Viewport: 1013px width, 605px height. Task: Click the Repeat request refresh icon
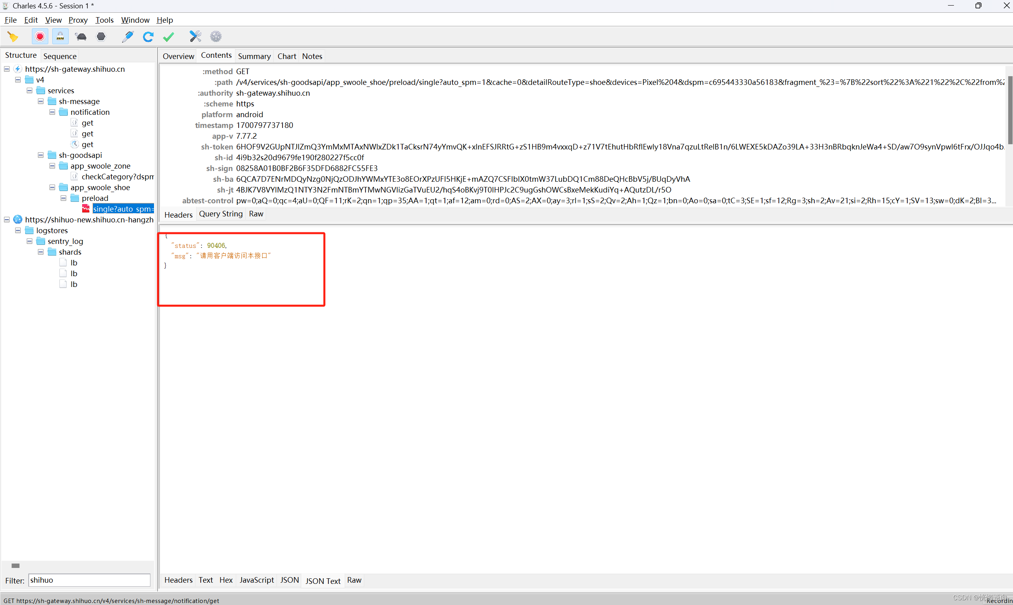coord(148,37)
